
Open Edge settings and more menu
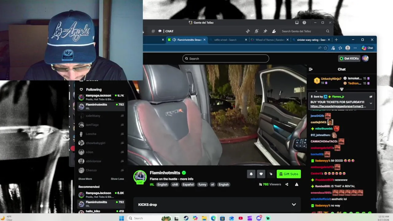[355, 48]
